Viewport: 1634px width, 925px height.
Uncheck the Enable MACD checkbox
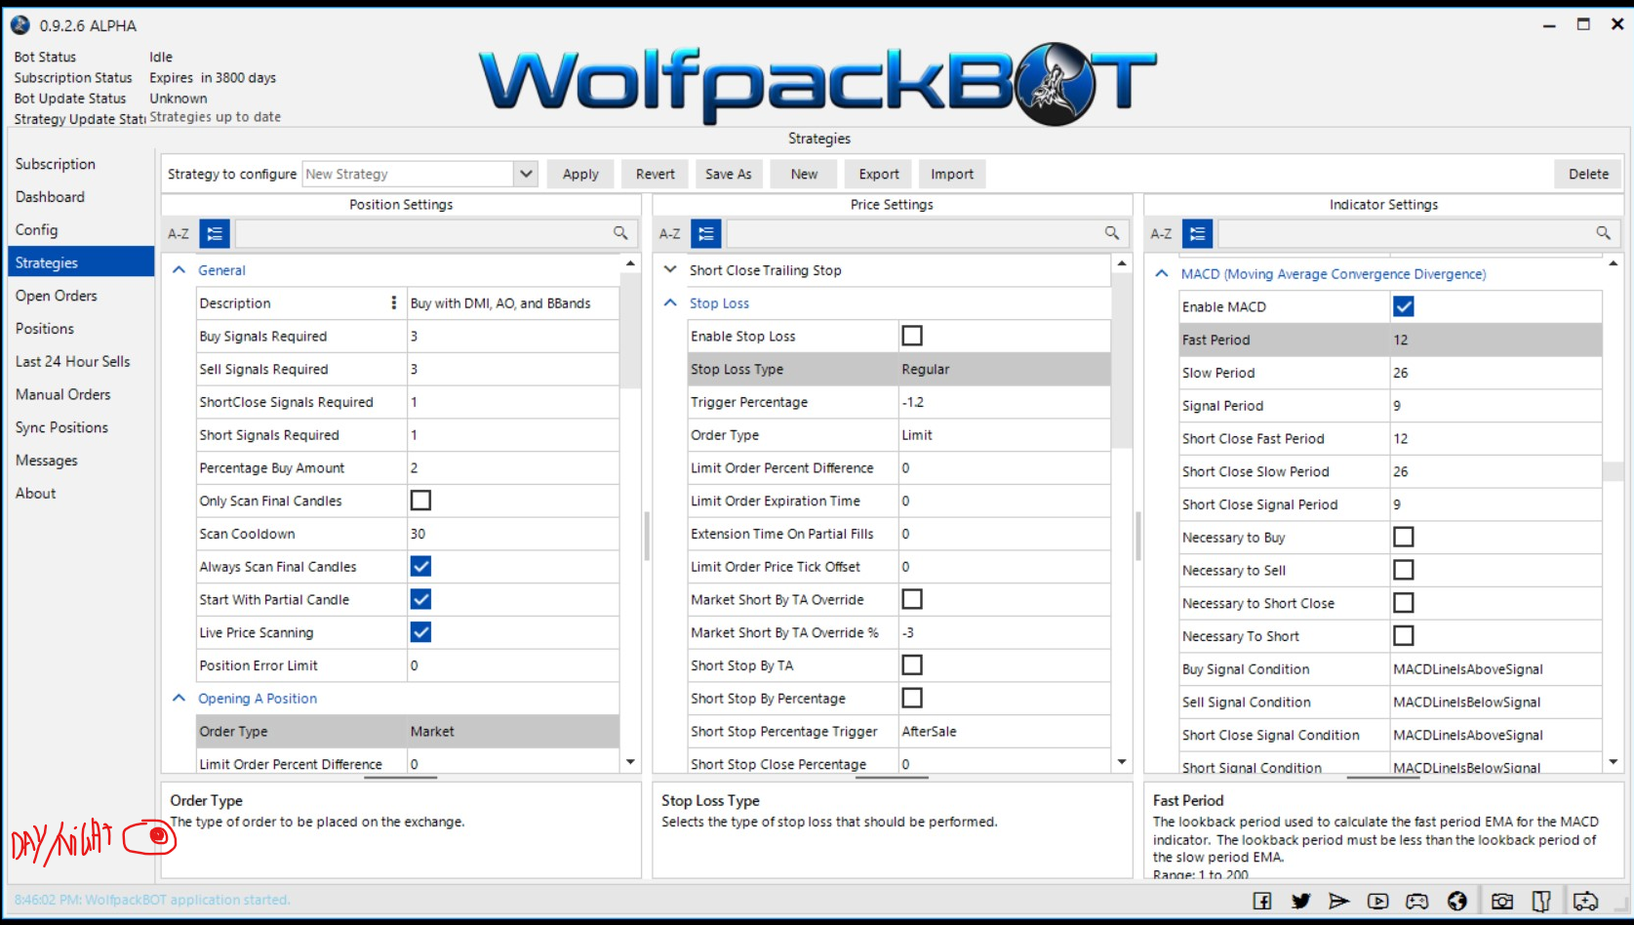tap(1404, 306)
